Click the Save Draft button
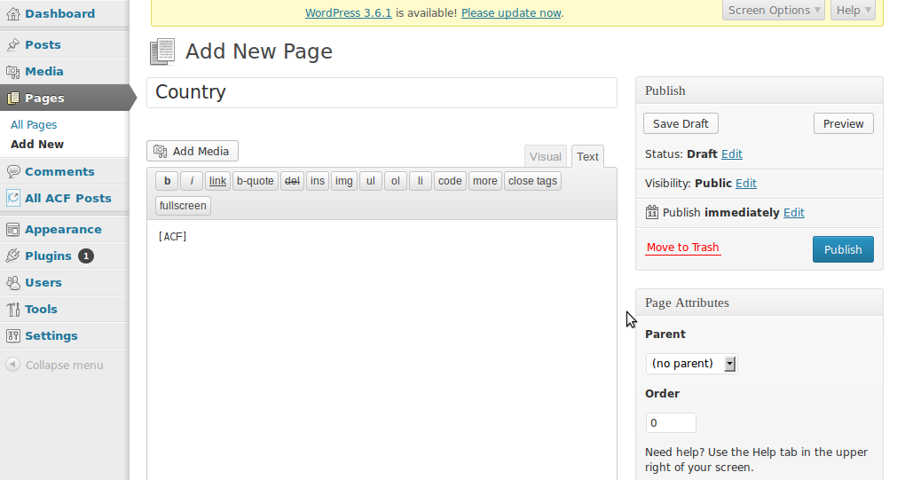The width and height of the screenshot is (897, 480). click(681, 123)
